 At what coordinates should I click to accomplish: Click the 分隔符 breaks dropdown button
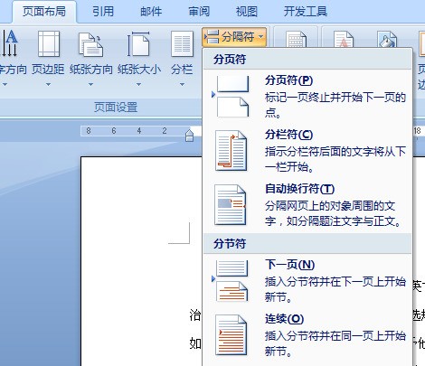(234, 37)
